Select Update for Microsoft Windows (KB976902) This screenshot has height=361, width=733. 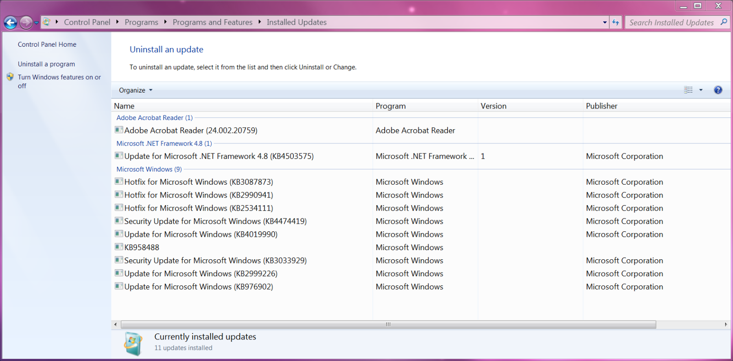[198, 287]
